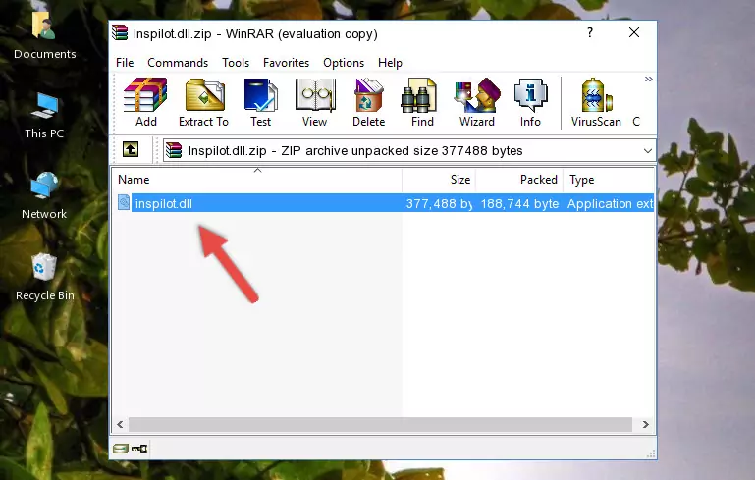Click the 377,488 size cell
Viewport: 755px width, 480px height.
click(439, 203)
